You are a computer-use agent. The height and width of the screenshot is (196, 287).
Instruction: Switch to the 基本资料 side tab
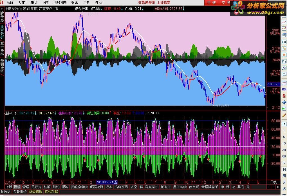[2, 49]
